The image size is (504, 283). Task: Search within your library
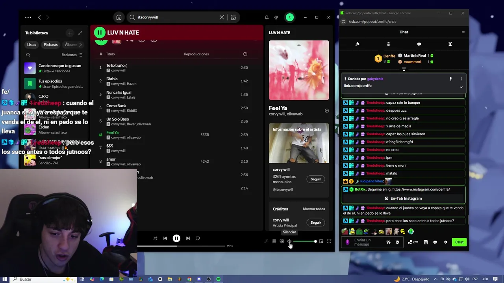28,55
